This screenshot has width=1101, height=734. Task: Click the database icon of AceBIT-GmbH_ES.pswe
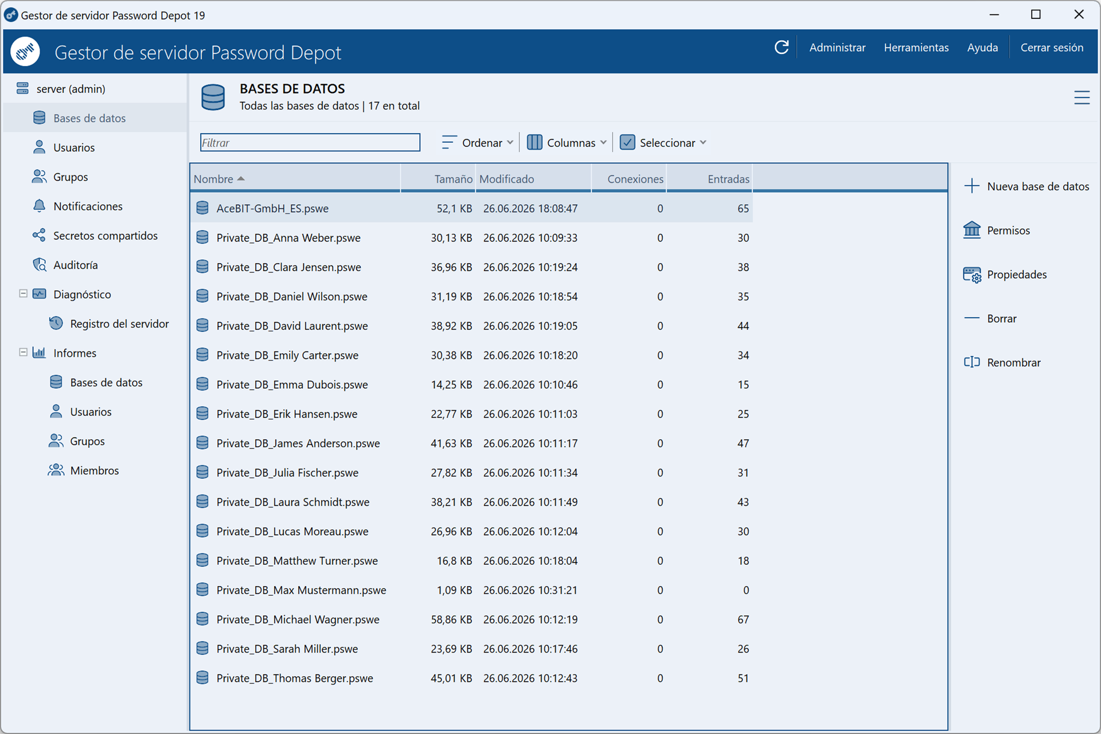click(x=202, y=208)
